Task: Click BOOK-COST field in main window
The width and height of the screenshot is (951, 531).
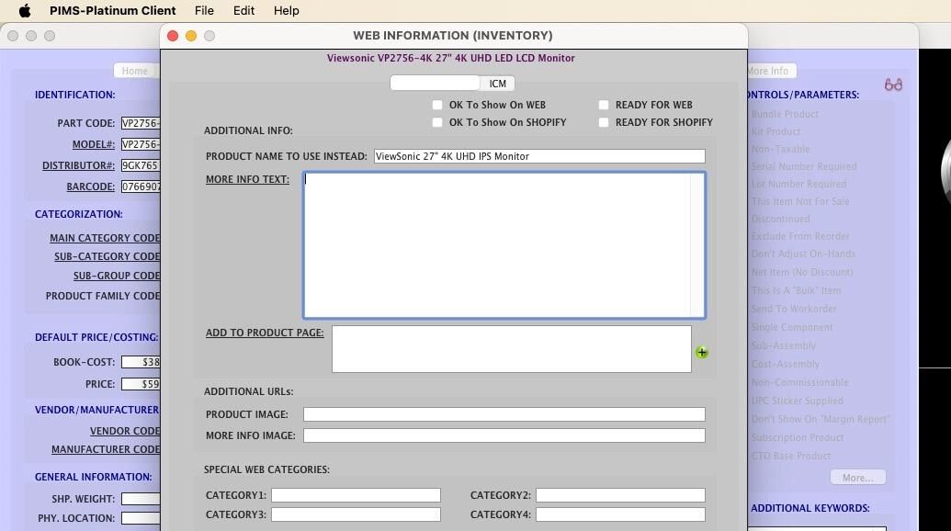Action: (x=141, y=363)
